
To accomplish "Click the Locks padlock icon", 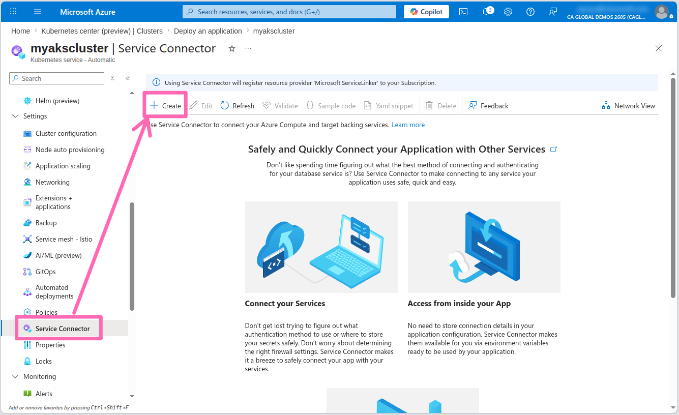I will [27, 361].
